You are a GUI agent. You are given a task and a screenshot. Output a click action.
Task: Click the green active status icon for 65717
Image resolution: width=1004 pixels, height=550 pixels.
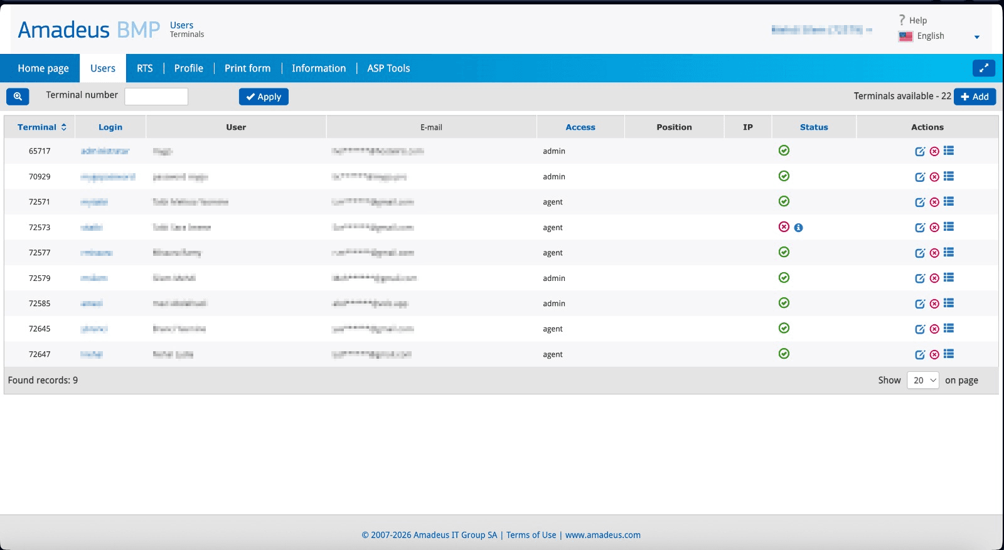tap(784, 151)
